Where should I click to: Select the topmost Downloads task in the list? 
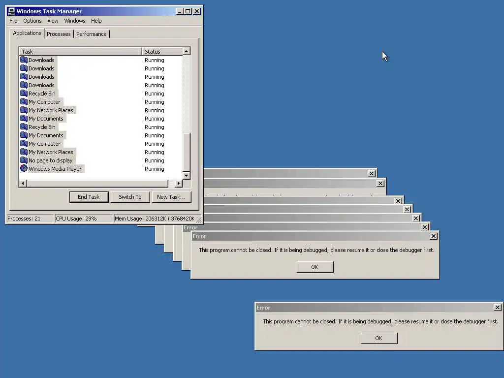pos(41,60)
